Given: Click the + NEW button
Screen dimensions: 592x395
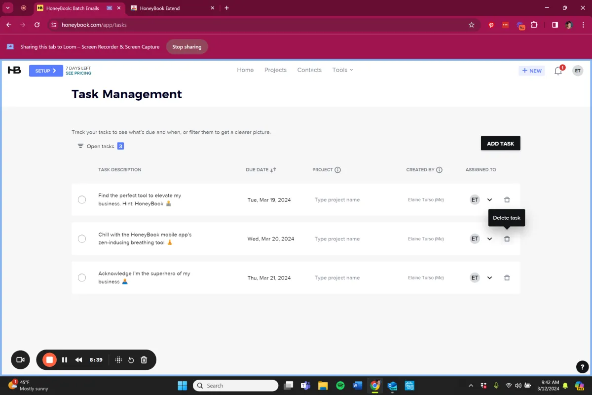Looking at the screenshot, I should 531,71.
